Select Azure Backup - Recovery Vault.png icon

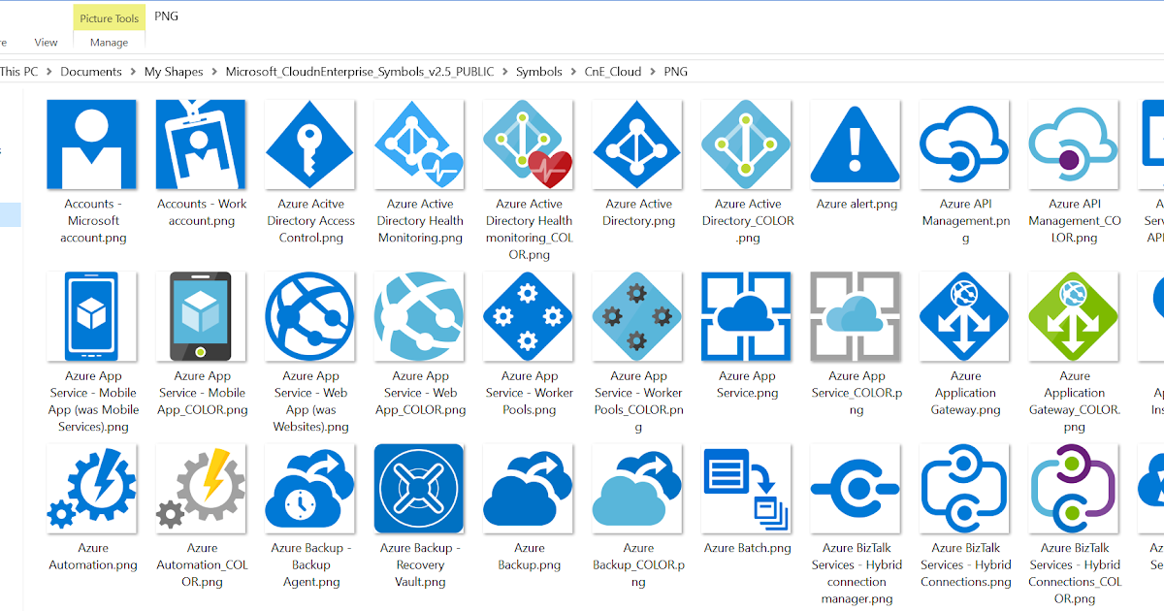tap(419, 489)
